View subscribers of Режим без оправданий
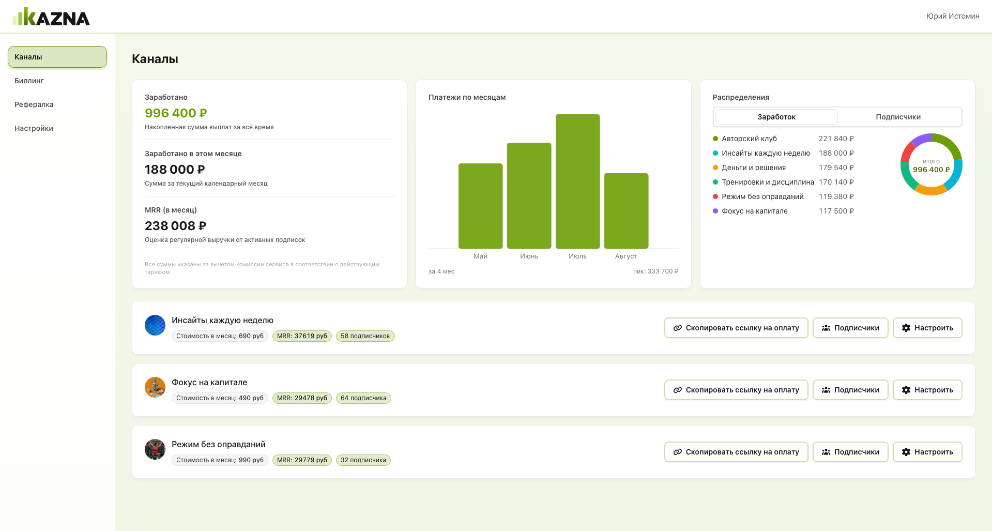 pyautogui.click(x=850, y=452)
